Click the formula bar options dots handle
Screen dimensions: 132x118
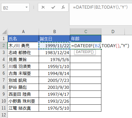tap(34, 7)
